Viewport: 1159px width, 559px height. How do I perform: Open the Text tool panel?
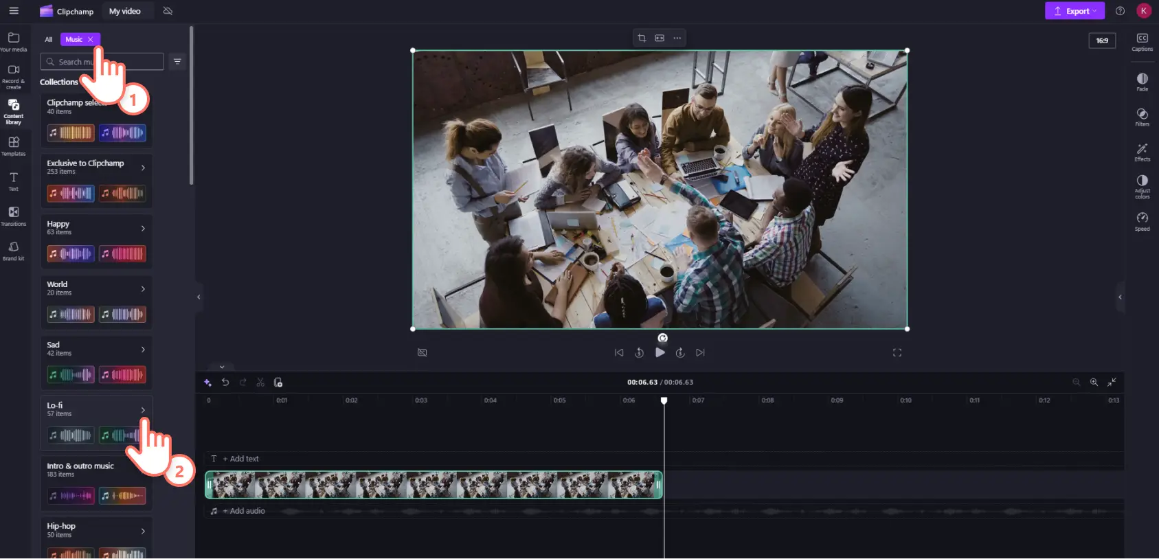coord(14,181)
